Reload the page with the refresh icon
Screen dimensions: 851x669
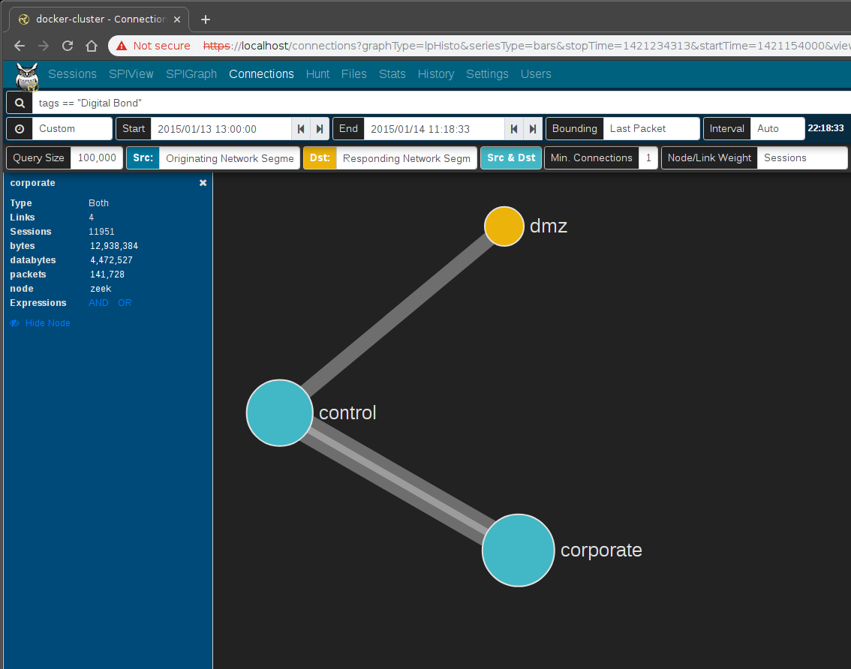coord(67,46)
